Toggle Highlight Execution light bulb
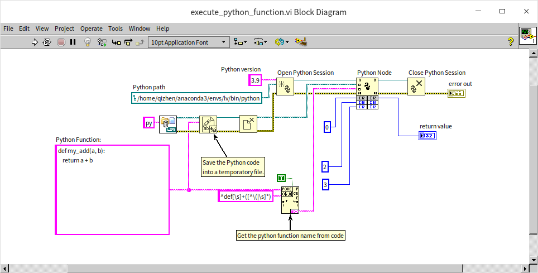Screen dimensions: 538x273 coord(88,42)
